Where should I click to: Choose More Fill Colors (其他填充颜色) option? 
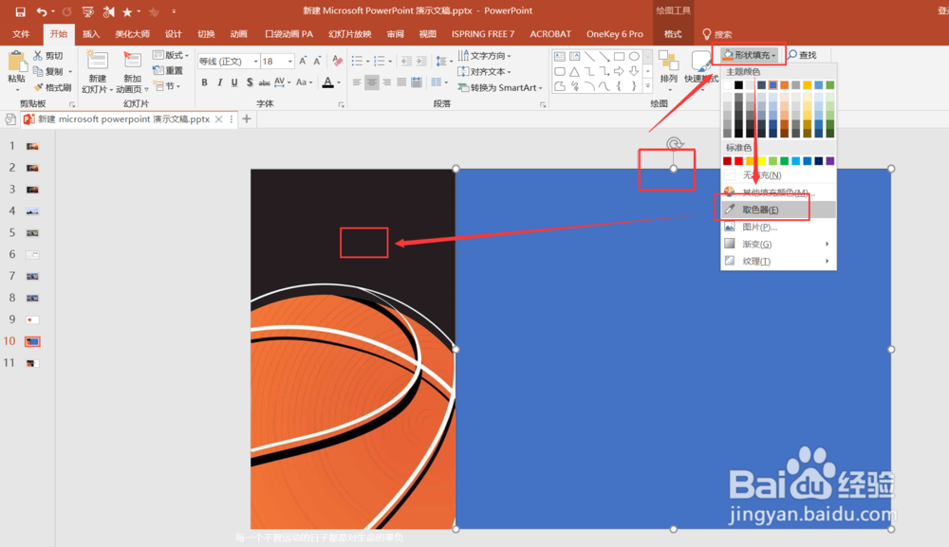coord(778,192)
